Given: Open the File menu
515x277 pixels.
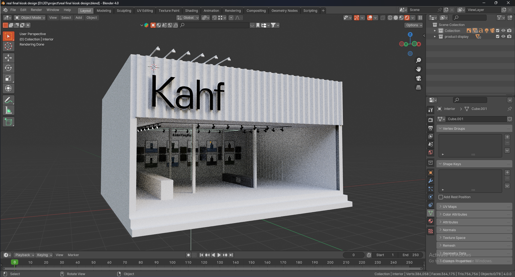Looking at the screenshot, I should 13,10.
